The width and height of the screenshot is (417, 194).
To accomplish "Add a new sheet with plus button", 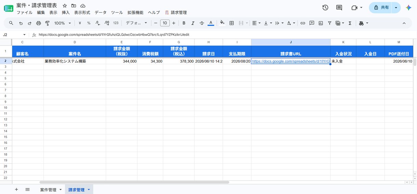I will point(16,190).
